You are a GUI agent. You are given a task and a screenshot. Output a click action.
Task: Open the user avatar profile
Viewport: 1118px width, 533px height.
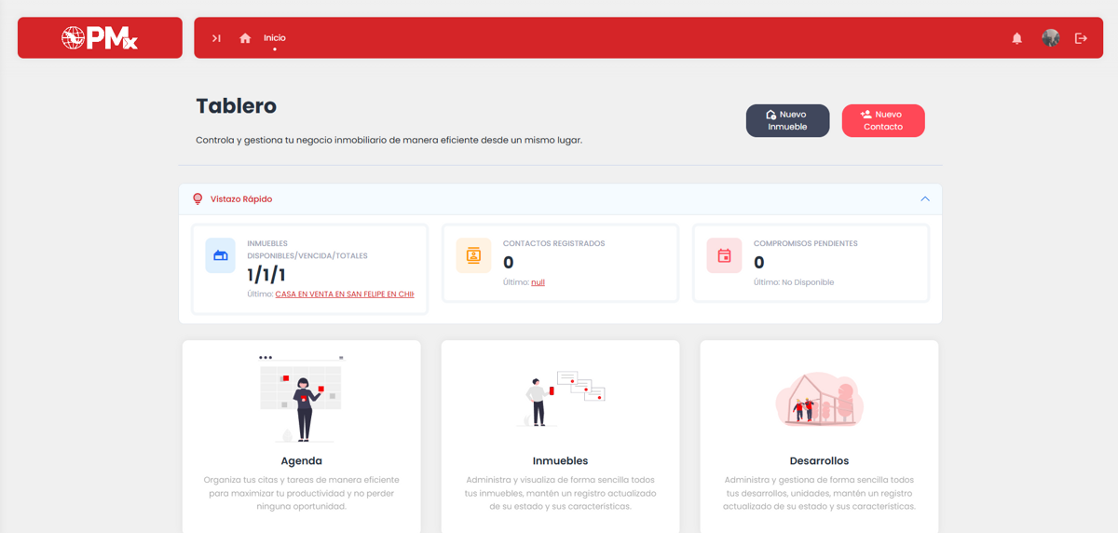click(x=1050, y=38)
